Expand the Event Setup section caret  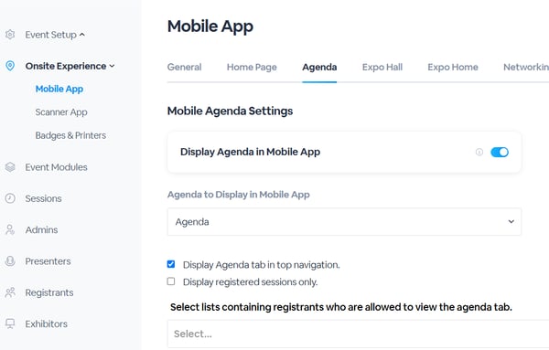(x=82, y=35)
